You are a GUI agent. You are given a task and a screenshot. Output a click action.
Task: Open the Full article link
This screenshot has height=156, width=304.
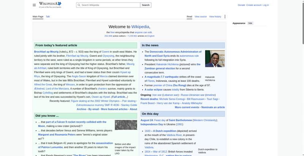[119, 97]
